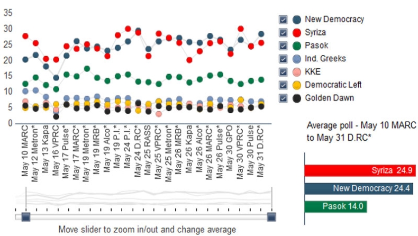Click the black Golden Dawn legend dot
This screenshot has width=418, height=236.
click(297, 98)
